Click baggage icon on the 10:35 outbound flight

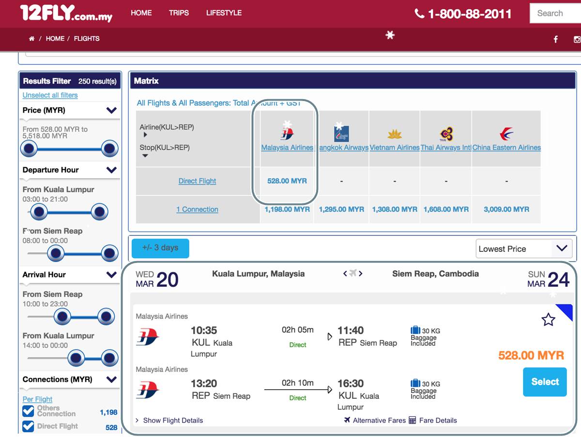click(x=415, y=331)
